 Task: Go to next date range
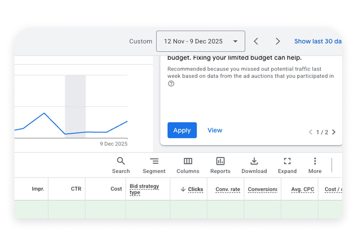[x=278, y=41]
